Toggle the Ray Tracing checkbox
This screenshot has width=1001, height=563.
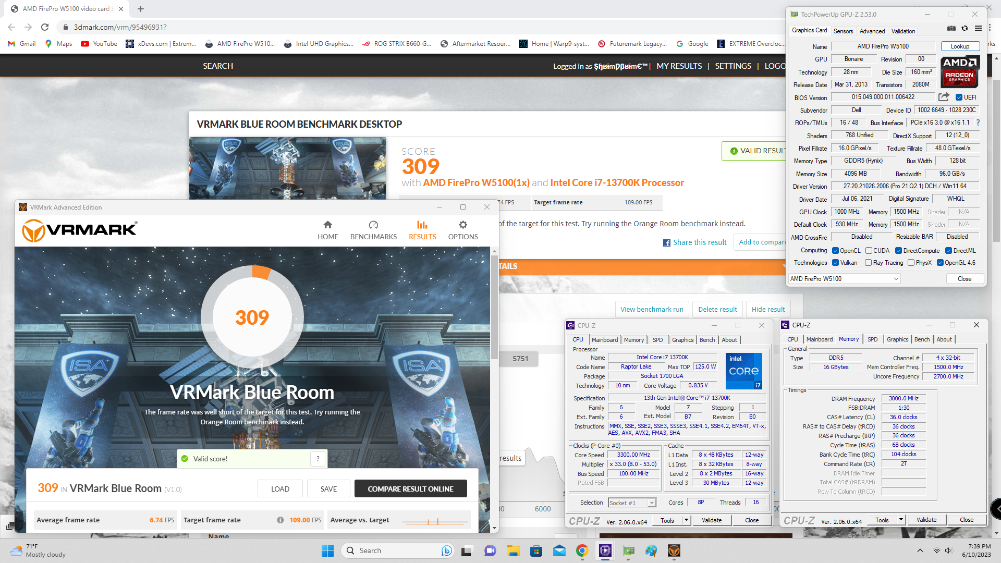pyautogui.click(x=868, y=263)
